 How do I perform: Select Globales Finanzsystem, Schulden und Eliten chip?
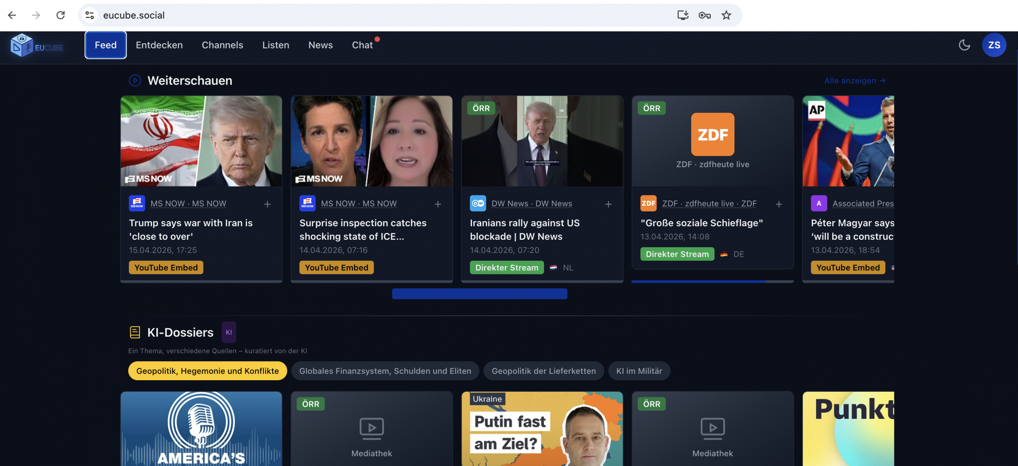click(385, 371)
